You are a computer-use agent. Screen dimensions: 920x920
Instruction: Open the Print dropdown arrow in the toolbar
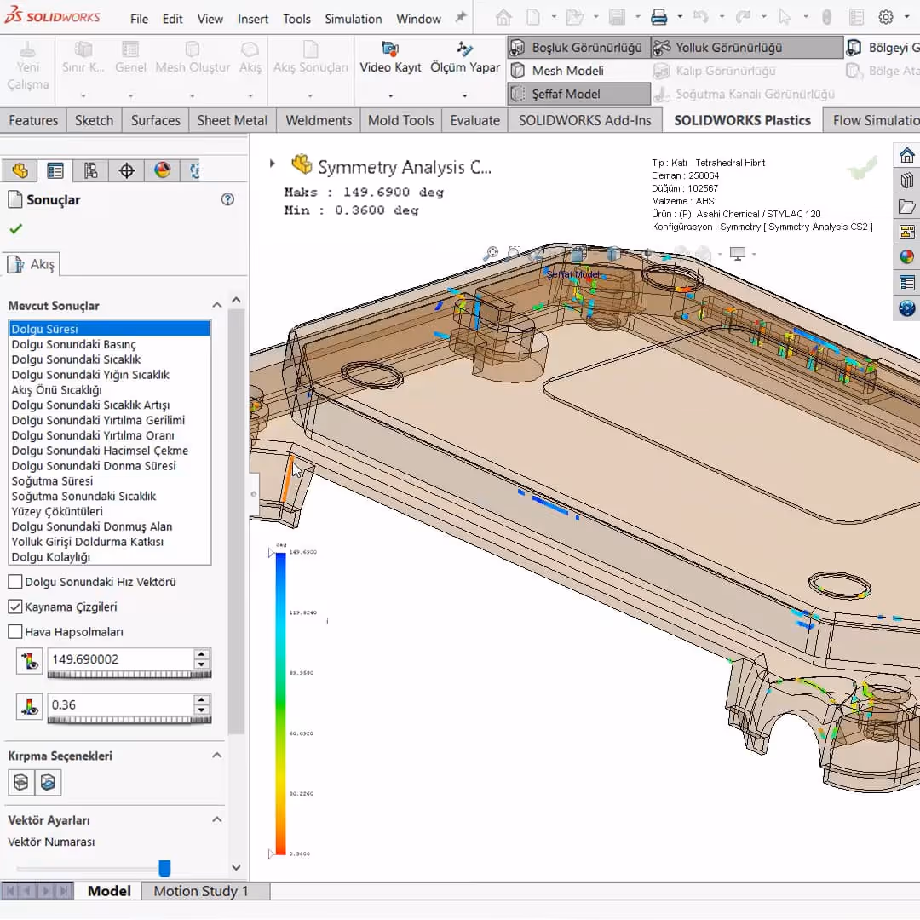tap(680, 17)
